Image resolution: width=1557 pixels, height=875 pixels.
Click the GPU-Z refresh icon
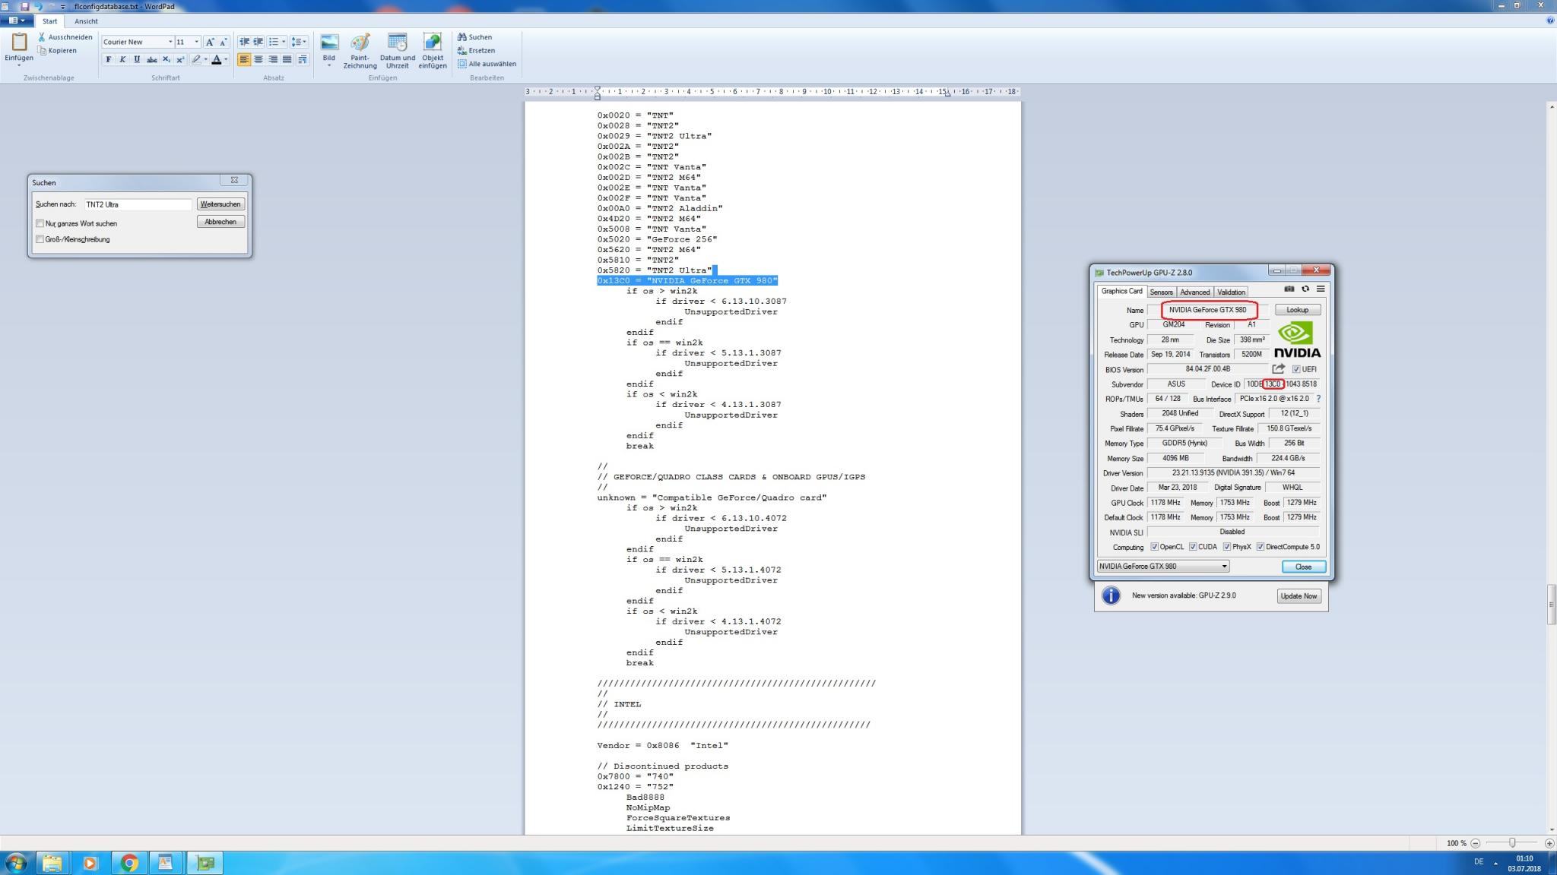pyautogui.click(x=1305, y=289)
